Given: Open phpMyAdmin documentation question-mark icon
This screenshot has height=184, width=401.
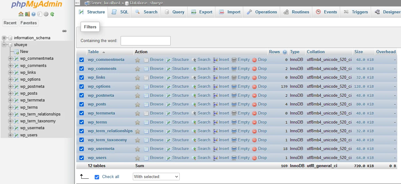Looking at the screenshot, I should click(33, 14).
